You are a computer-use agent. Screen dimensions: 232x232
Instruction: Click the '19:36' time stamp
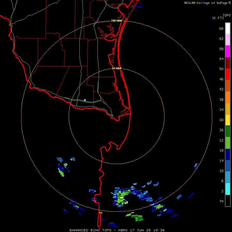(159, 230)
